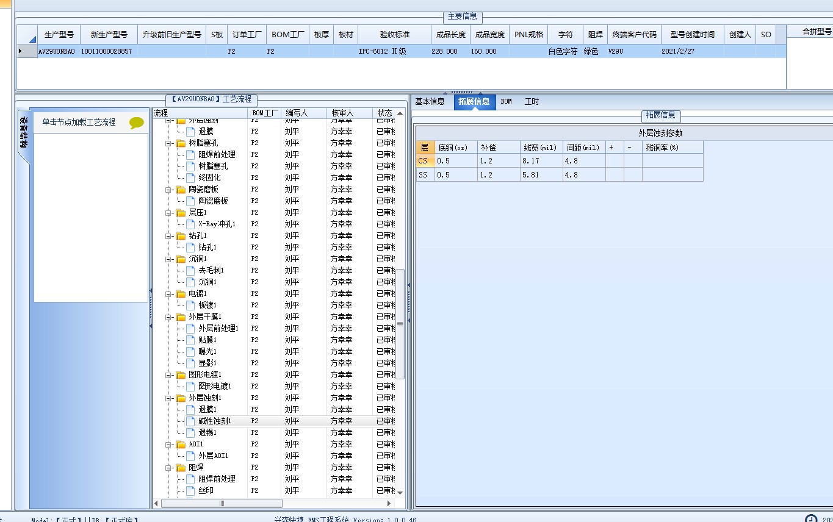
Task: Click the tree's vertical scrollbar up arrow
Action: (x=400, y=113)
